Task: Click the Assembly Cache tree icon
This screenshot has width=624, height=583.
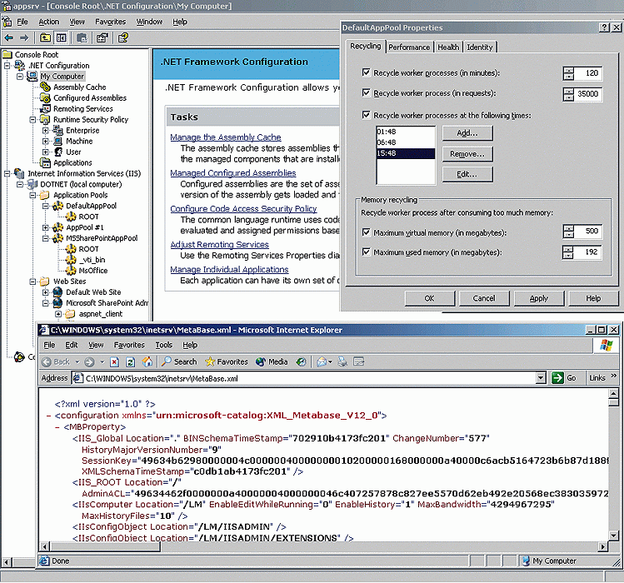Action: 45,87
